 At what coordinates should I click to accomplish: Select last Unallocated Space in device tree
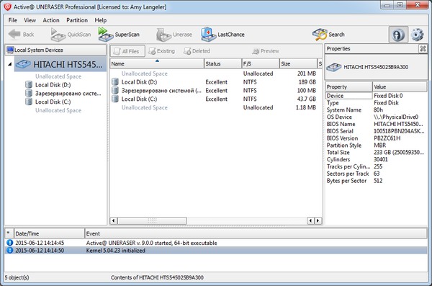[x=58, y=110]
